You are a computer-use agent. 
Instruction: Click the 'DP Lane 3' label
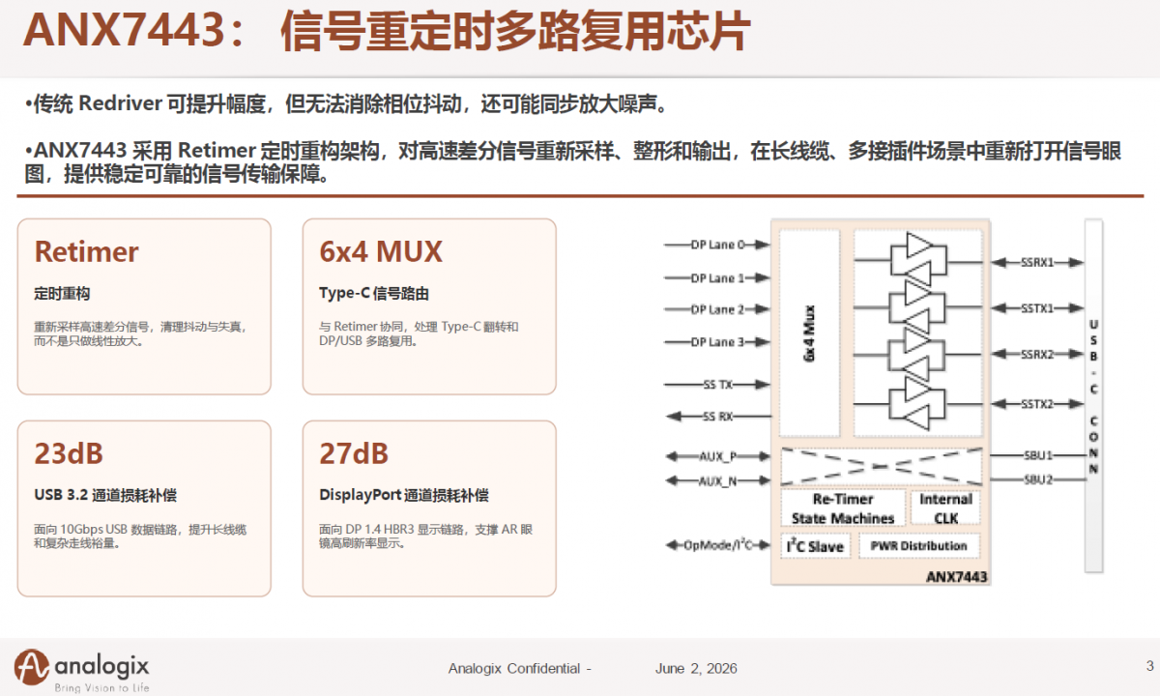coord(717,342)
